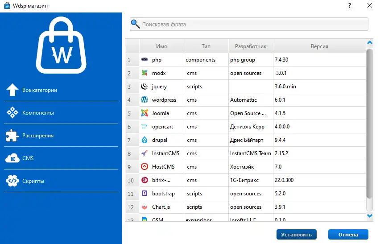
Task: Open Расширения category
Action: tap(61, 136)
